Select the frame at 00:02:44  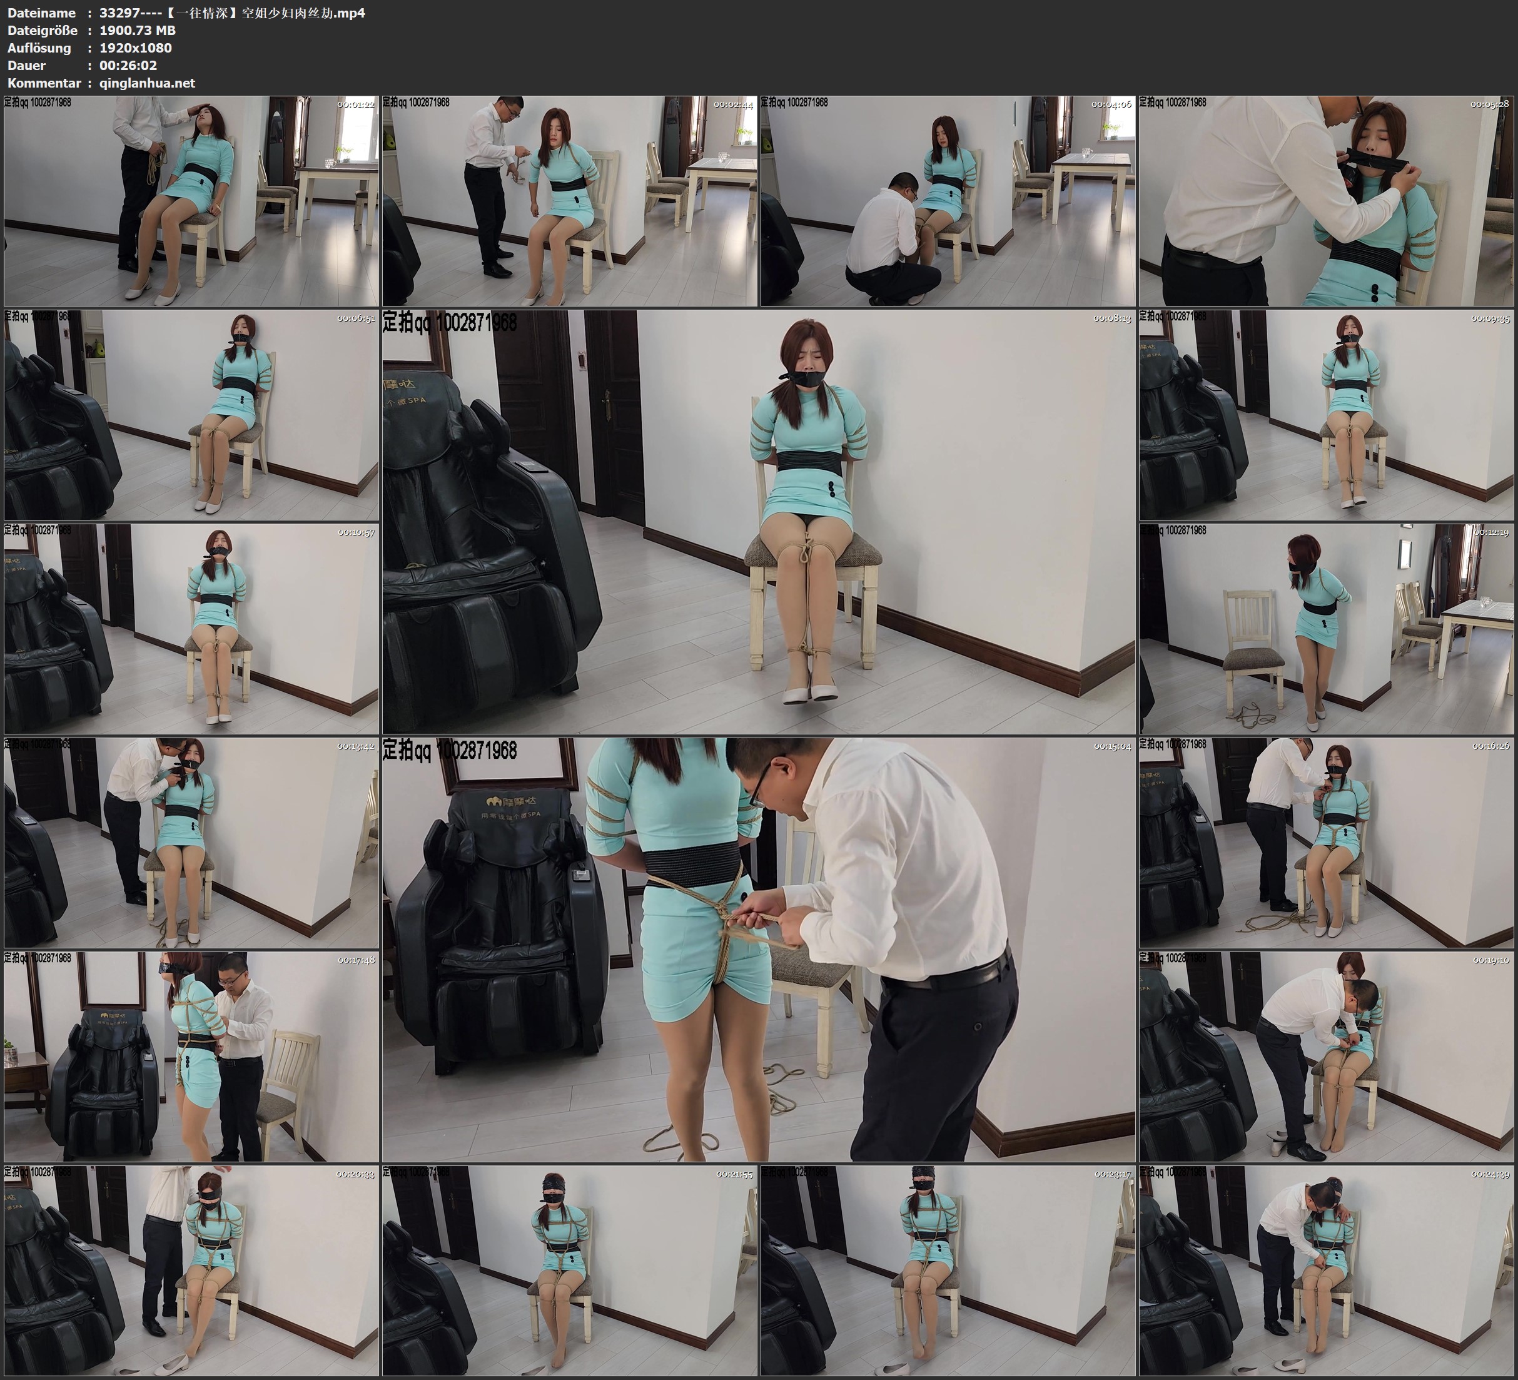pos(569,200)
